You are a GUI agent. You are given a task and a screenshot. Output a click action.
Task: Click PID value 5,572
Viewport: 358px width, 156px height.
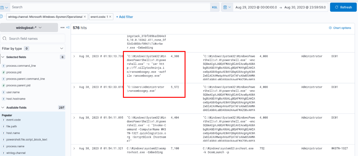click(175, 87)
